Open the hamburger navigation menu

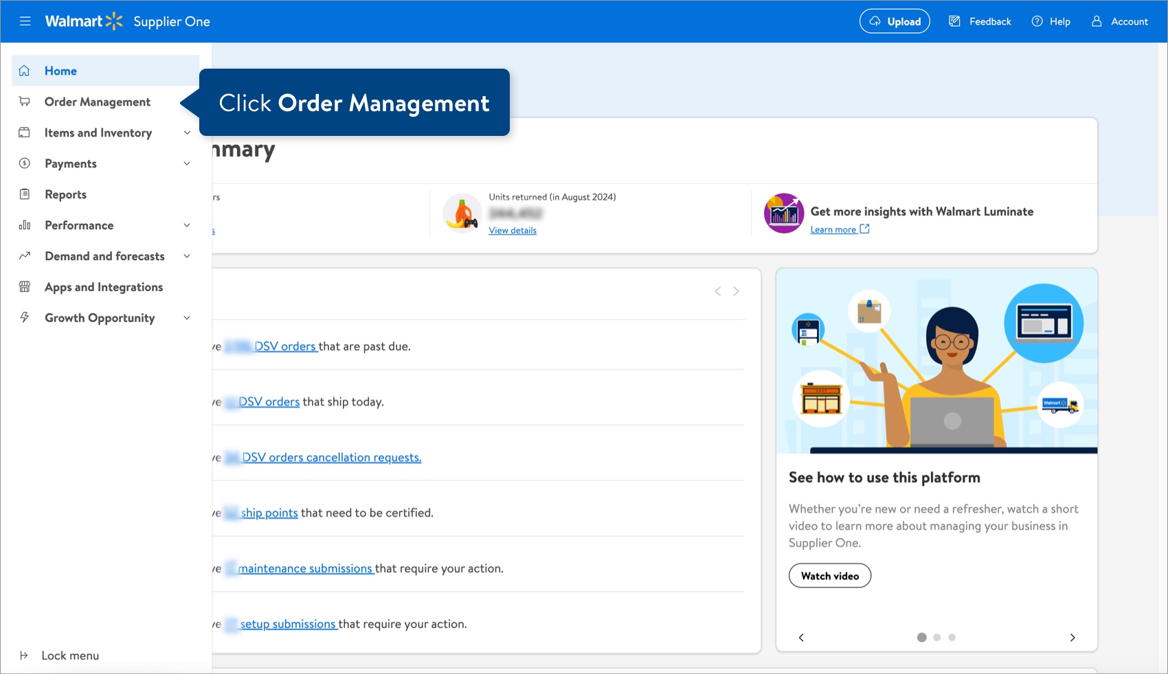point(25,21)
